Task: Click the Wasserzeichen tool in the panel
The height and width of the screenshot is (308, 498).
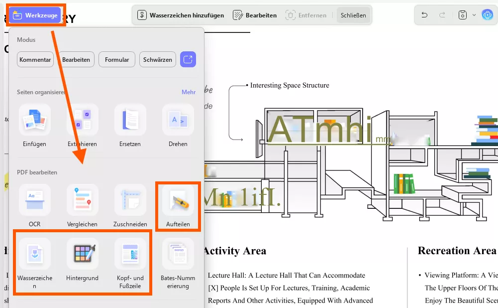Action: 34,254
